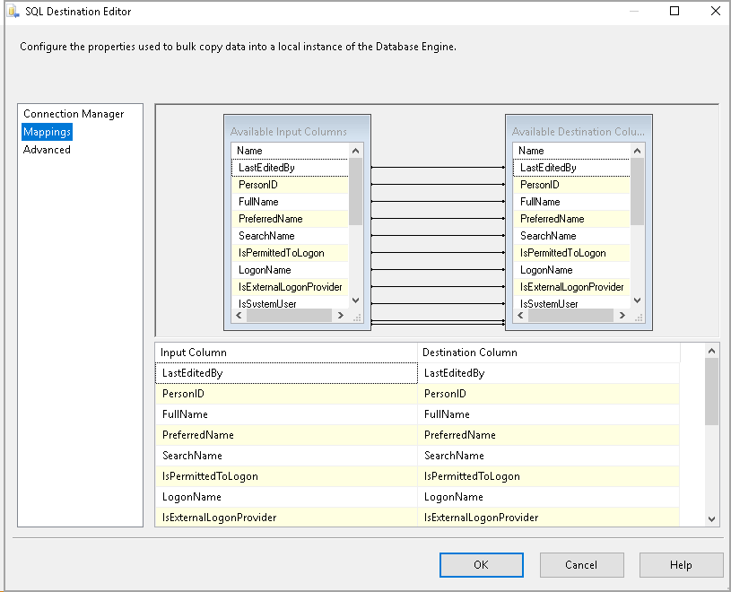Select the Advanced page
The width and height of the screenshot is (731, 592).
coord(47,150)
